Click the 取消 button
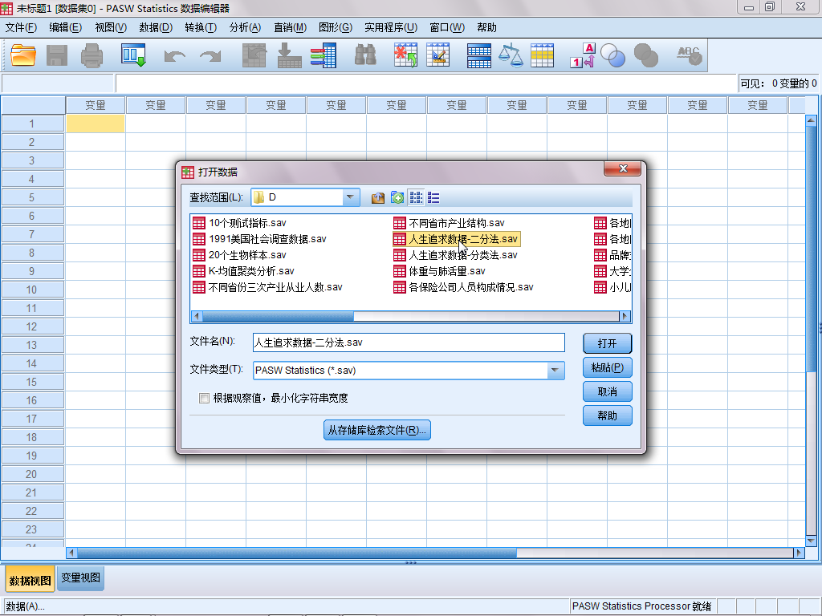Viewport: 822px width, 616px height. coord(607,391)
